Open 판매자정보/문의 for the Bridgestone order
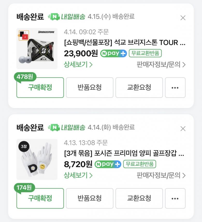This screenshot has height=222, width=202. [161, 65]
